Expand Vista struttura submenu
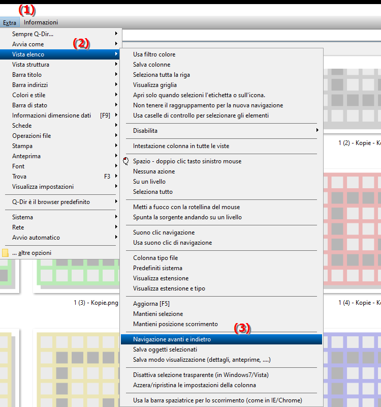381x407 pixels. point(59,65)
